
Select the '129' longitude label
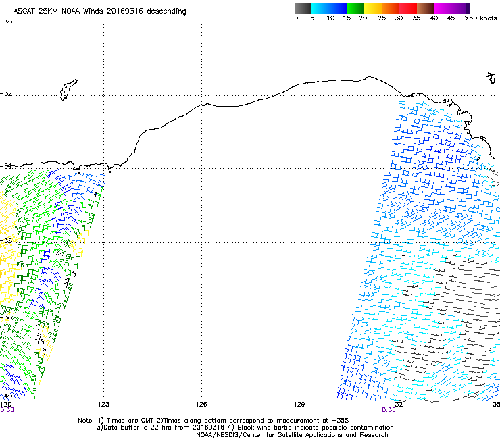click(x=299, y=405)
